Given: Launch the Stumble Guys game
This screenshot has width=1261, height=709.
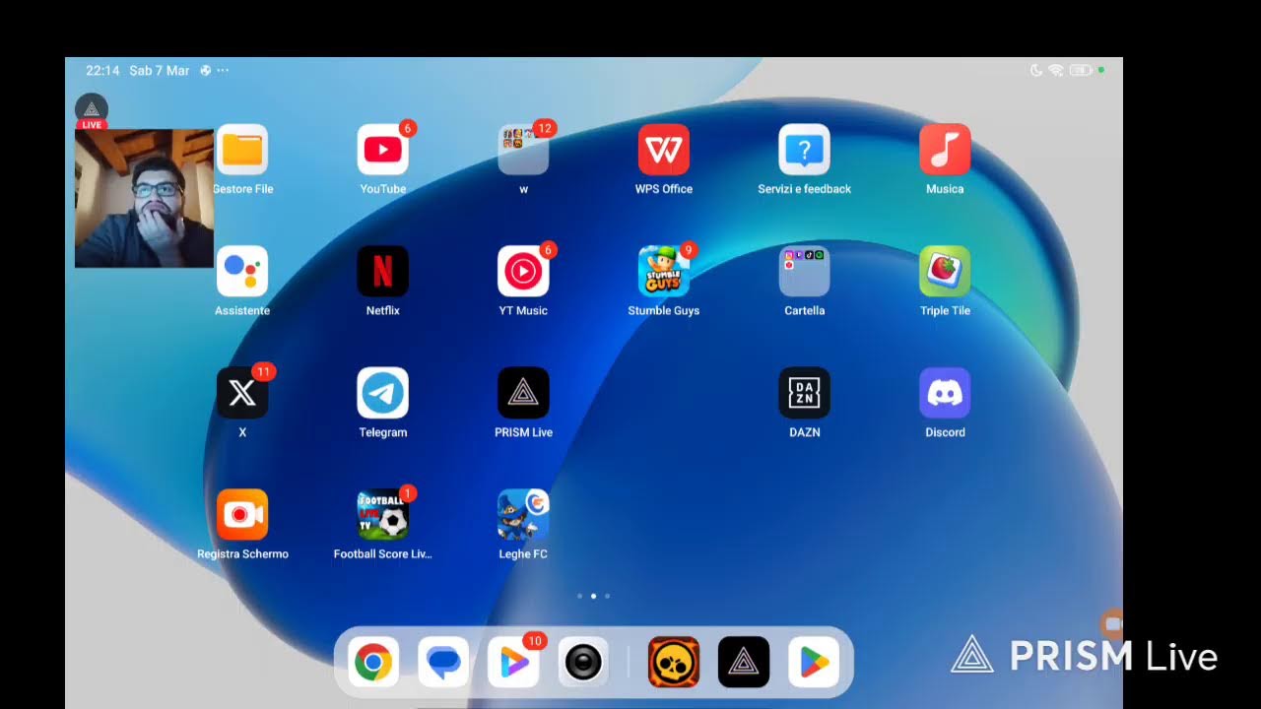Looking at the screenshot, I should (664, 271).
